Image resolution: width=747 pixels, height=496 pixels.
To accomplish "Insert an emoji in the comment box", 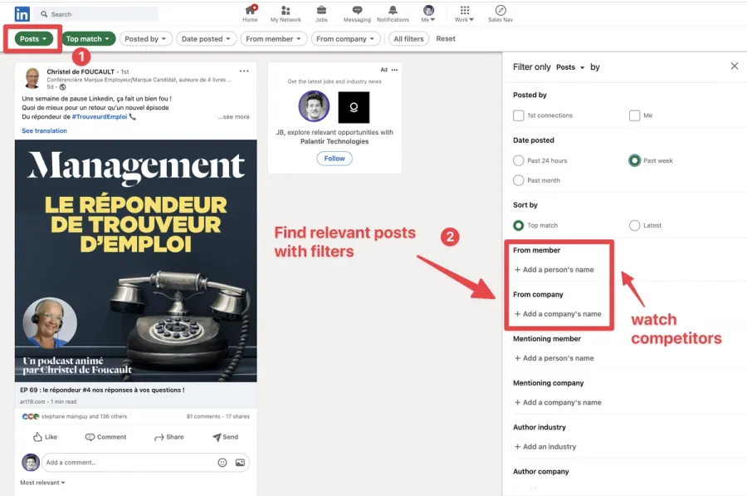I will pos(221,462).
